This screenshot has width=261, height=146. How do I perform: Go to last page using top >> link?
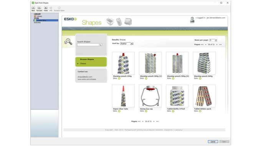tap(220, 45)
